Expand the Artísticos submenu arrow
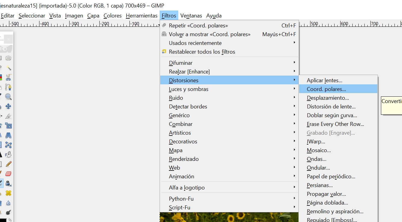The width and height of the screenshot is (402, 222). pyautogui.click(x=294, y=133)
